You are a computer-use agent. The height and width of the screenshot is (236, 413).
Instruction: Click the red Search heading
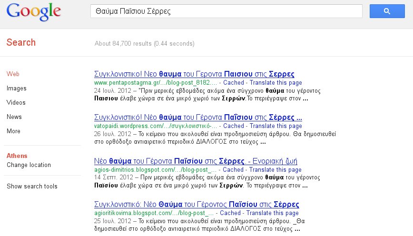[21, 42]
